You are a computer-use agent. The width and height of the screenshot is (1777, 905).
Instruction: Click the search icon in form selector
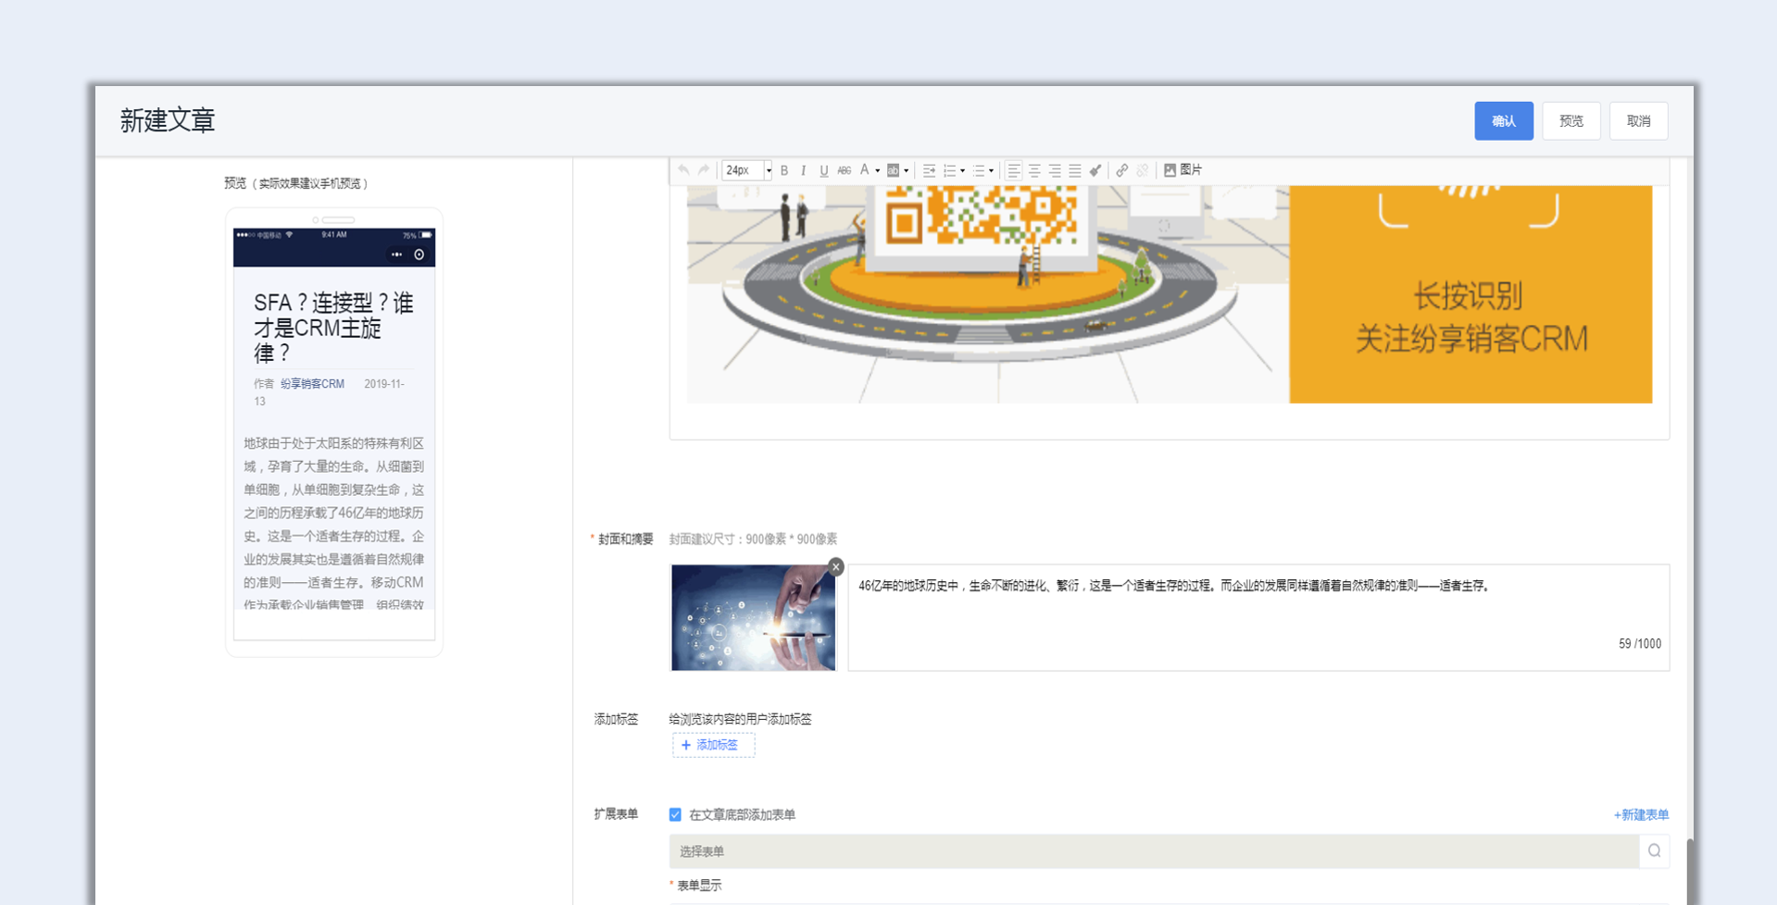coord(1655,851)
